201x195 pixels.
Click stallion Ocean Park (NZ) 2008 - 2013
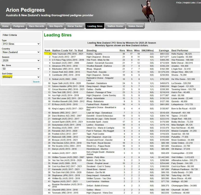[x=66, y=72]
